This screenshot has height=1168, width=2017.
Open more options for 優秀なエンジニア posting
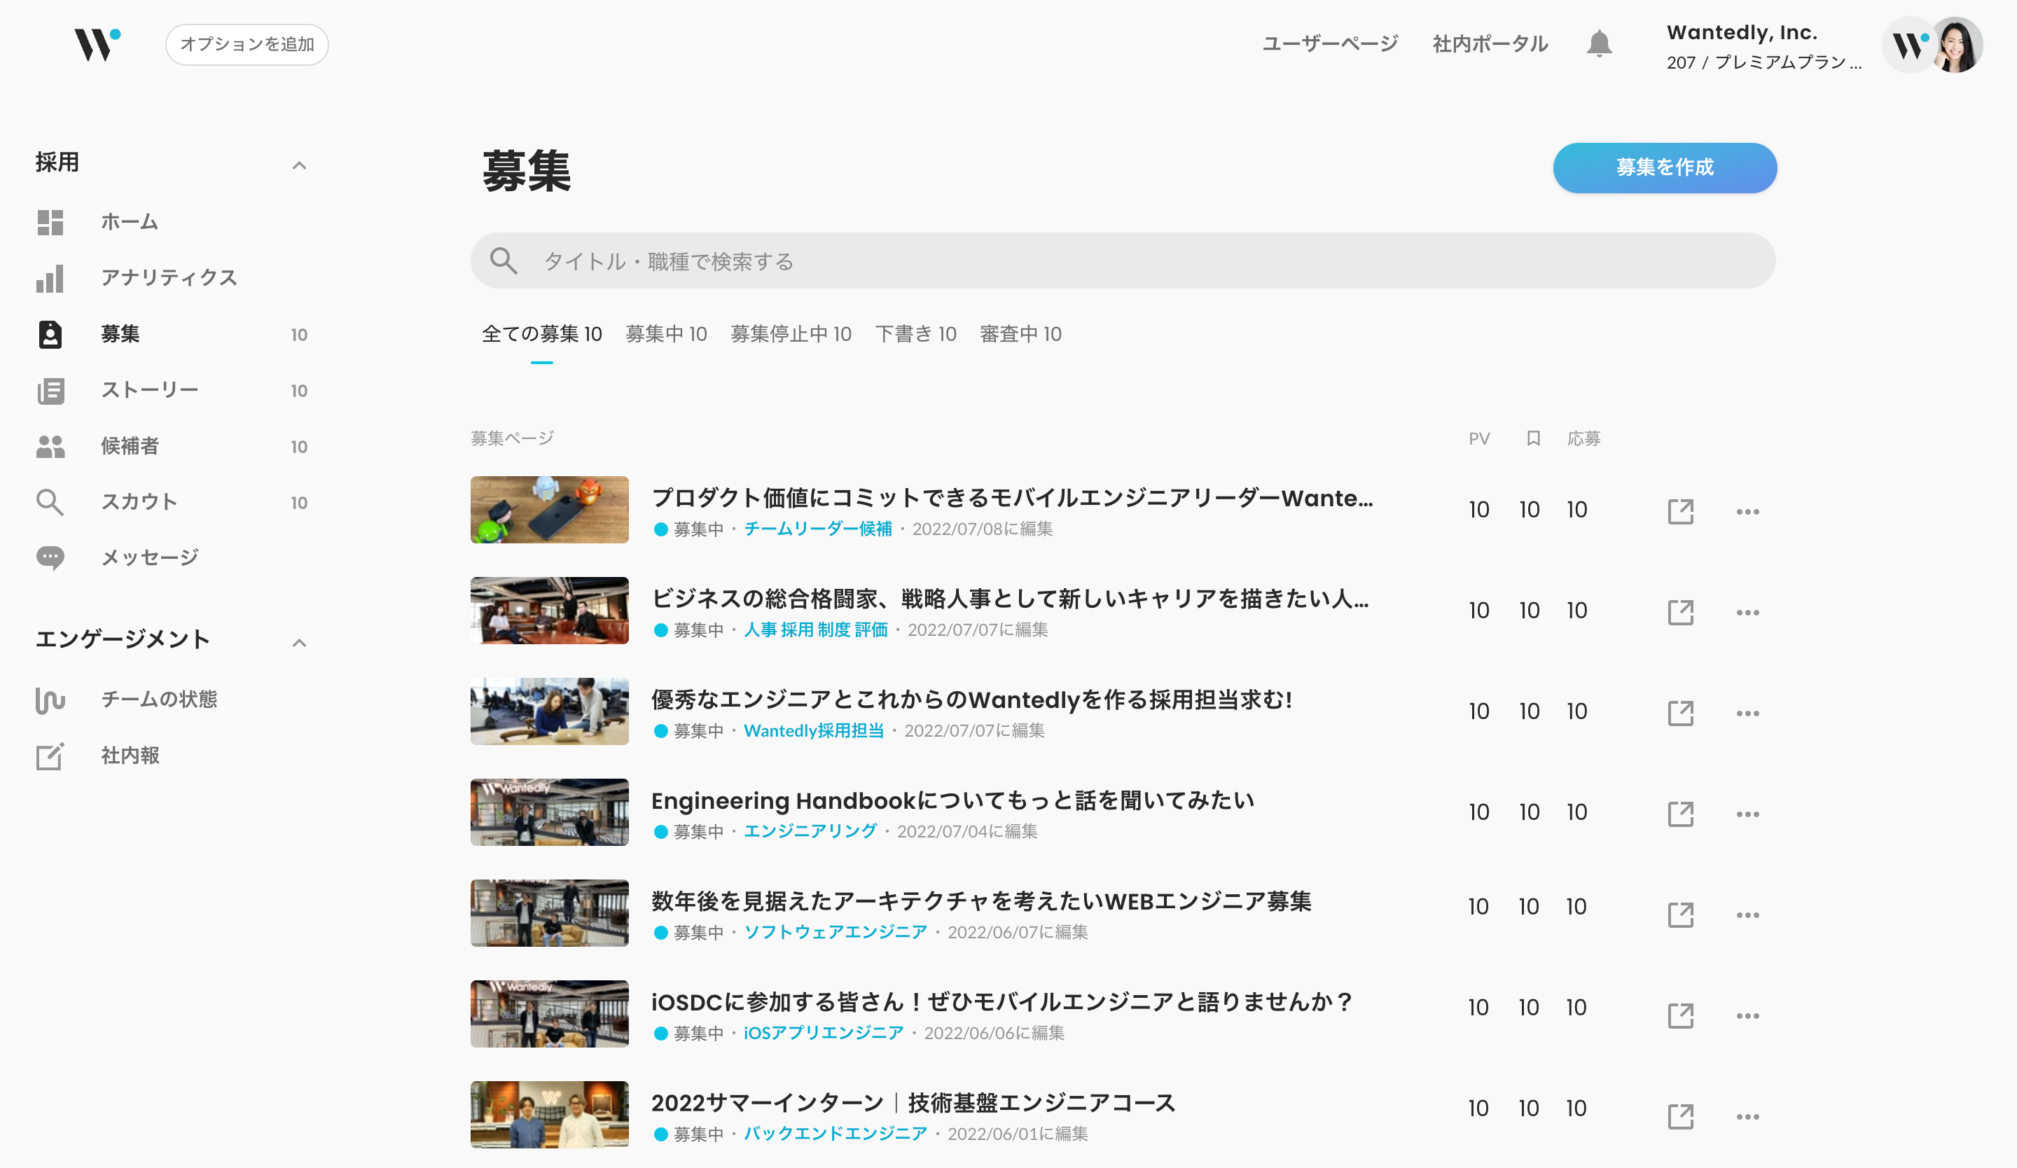point(1748,713)
